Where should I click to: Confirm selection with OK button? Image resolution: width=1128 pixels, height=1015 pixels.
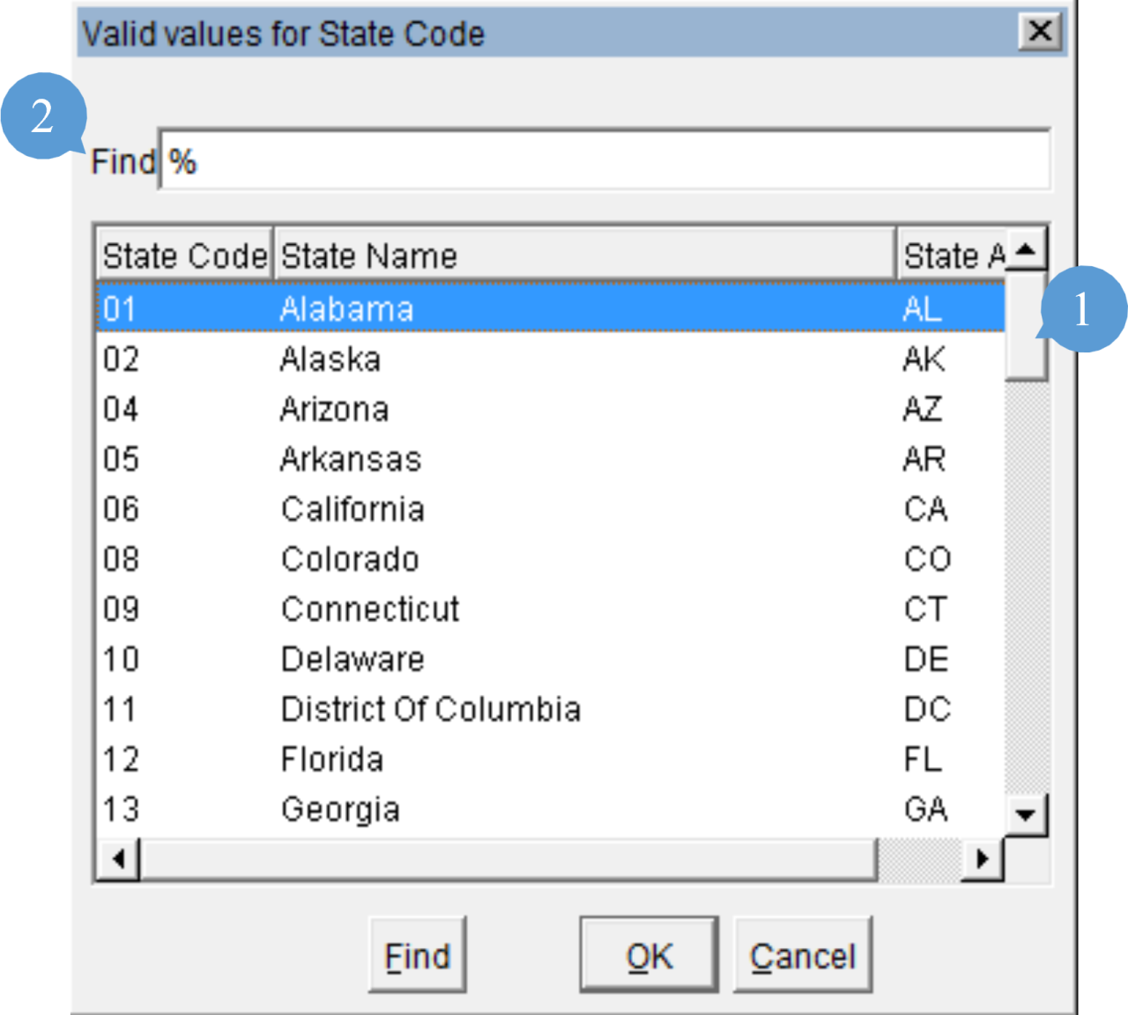pyautogui.click(x=649, y=956)
